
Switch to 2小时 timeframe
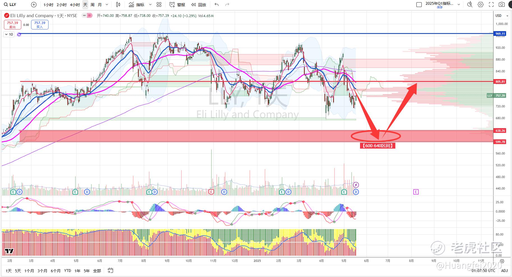coord(62,5)
